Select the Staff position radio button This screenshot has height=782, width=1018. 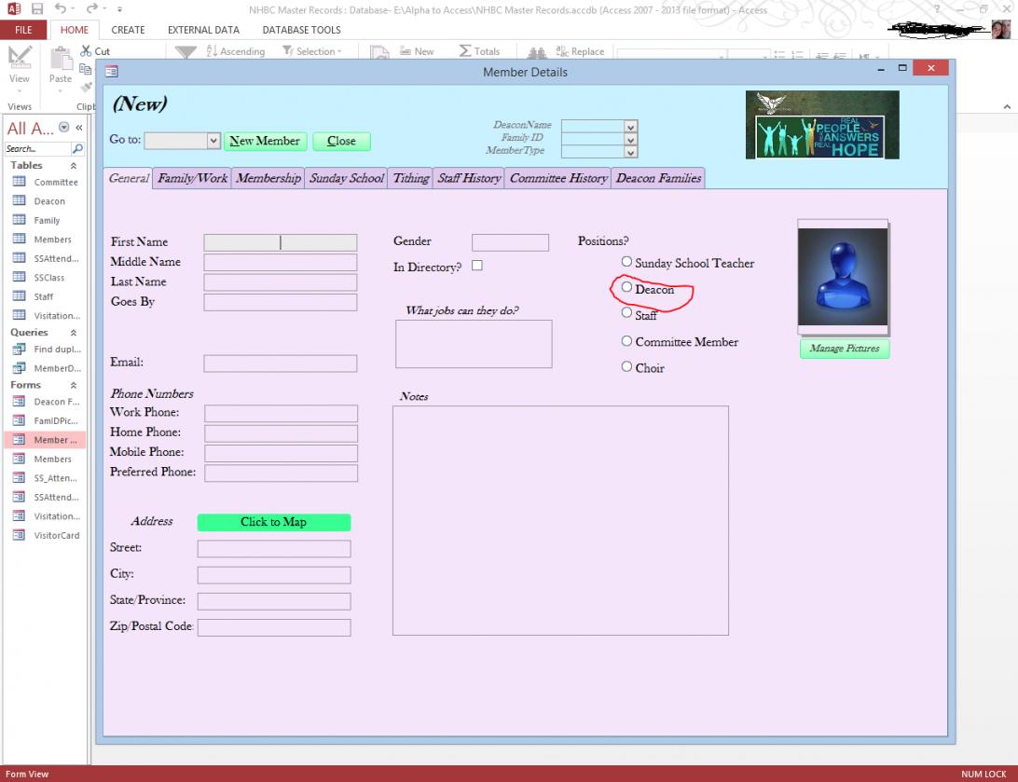(x=626, y=313)
